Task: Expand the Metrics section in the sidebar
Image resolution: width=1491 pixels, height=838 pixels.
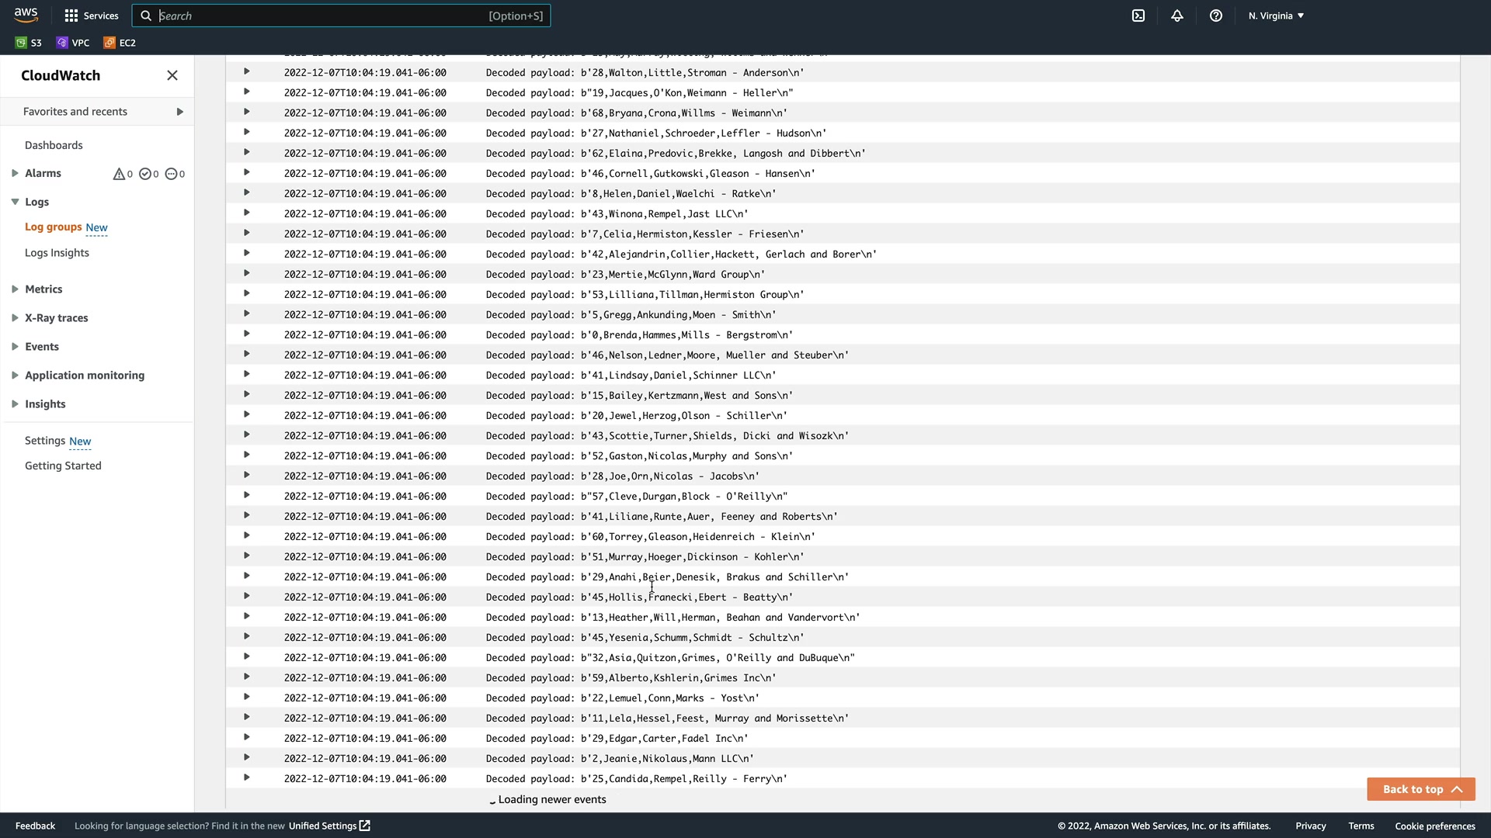Action: [15, 289]
